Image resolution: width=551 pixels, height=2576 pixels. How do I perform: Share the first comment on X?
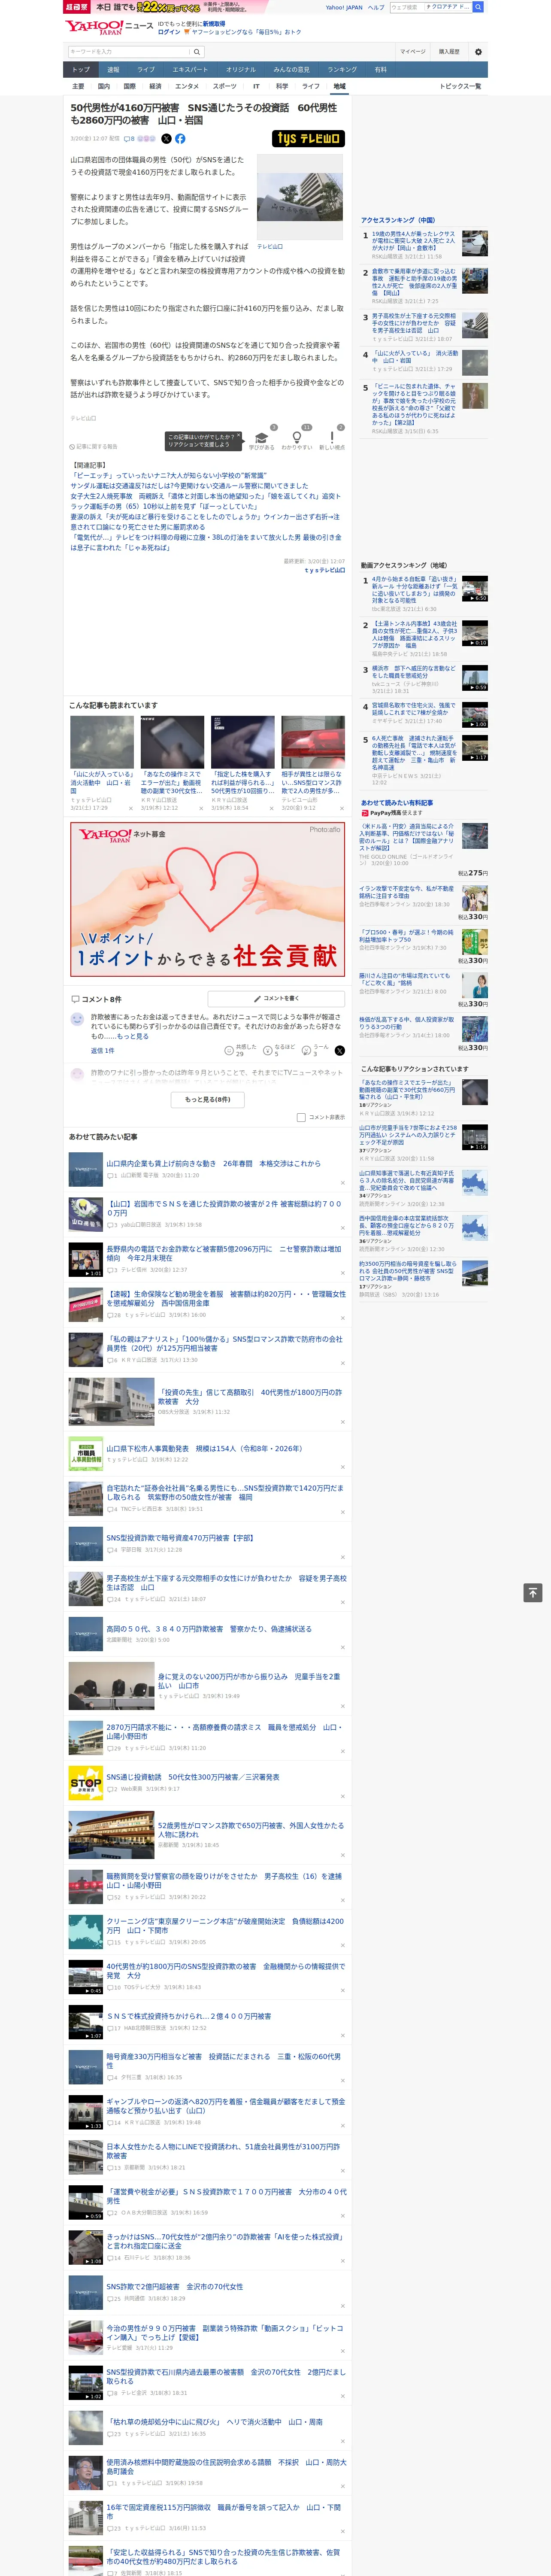tap(340, 1050)
